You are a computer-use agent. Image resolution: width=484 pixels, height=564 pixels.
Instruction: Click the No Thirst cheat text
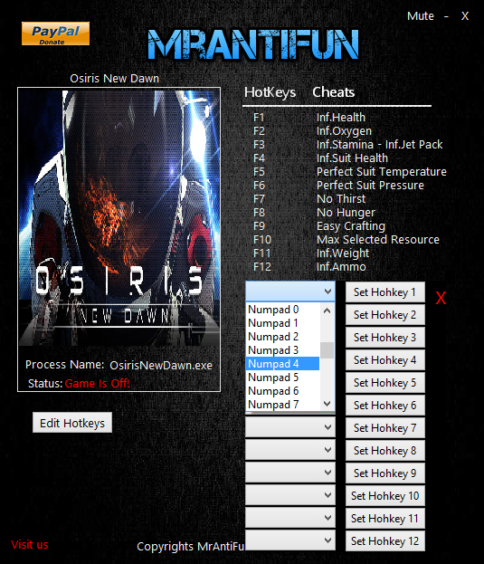341,199
